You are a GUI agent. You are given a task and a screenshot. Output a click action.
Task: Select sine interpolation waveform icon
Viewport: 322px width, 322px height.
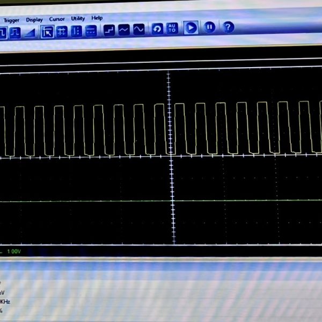(x=139, y=30)
